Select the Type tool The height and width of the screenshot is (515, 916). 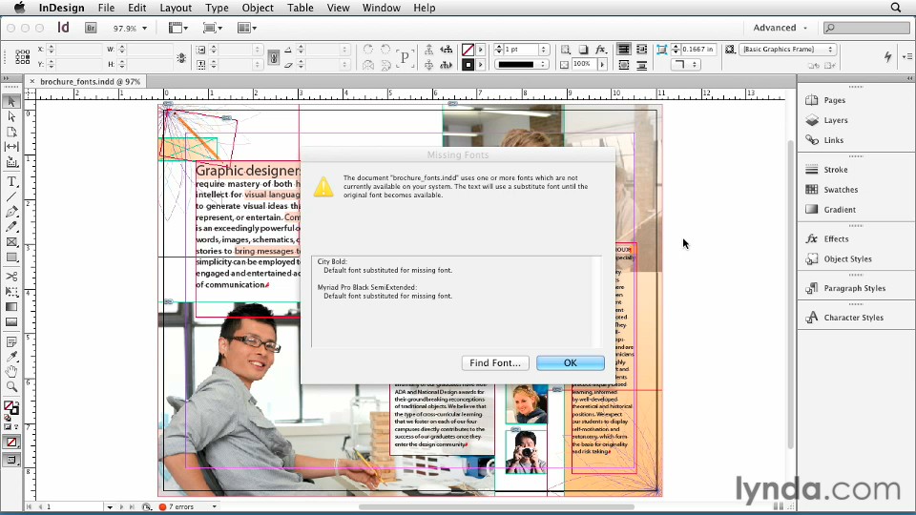[11, 181]
